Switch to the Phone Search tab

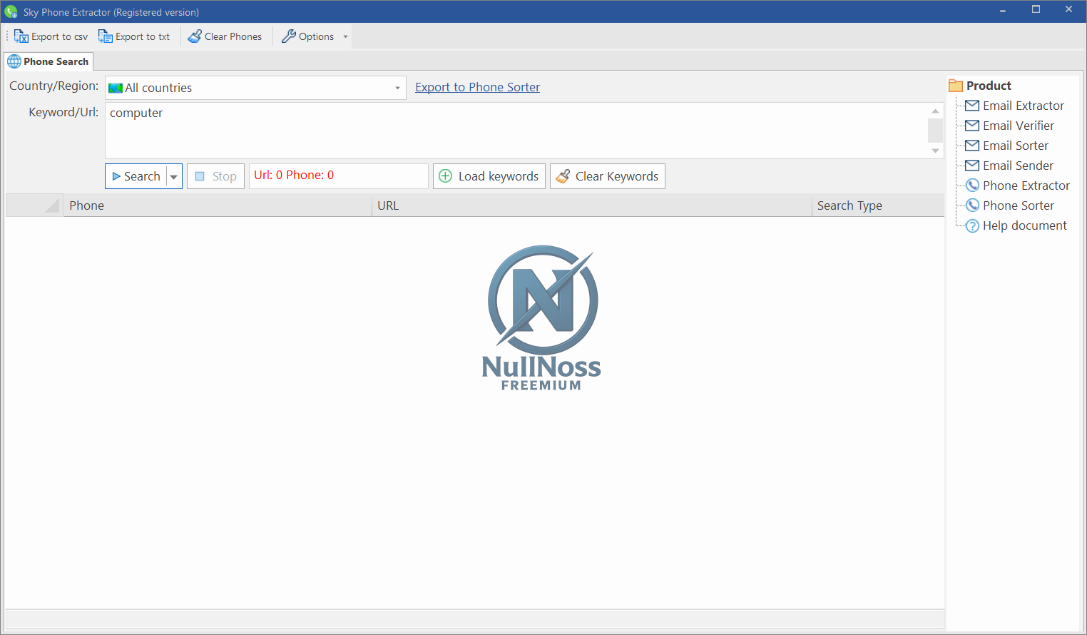tap(49, 61)
